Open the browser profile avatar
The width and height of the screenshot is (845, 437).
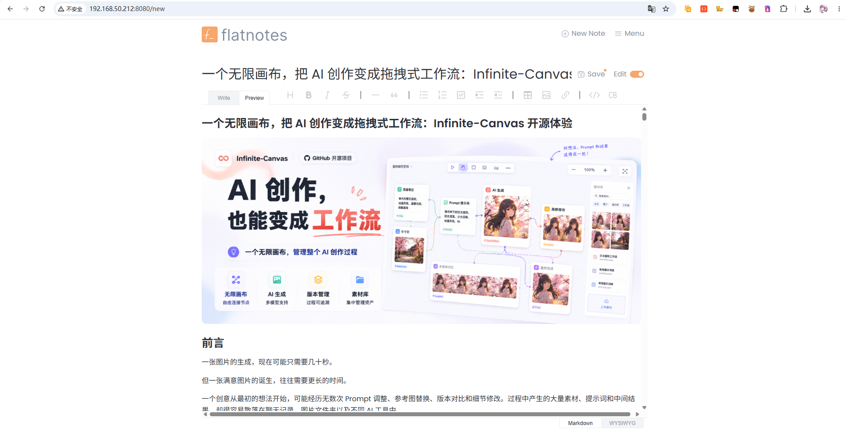pyautogui.click(x=823, y=9)
